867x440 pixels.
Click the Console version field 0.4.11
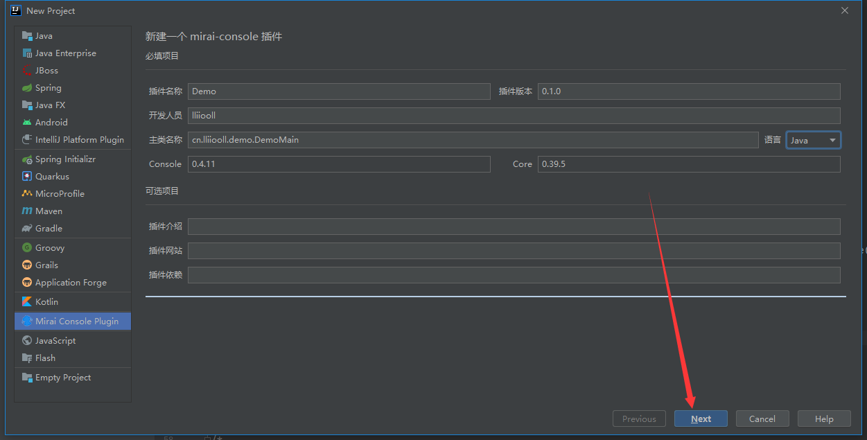click(339, 164)
